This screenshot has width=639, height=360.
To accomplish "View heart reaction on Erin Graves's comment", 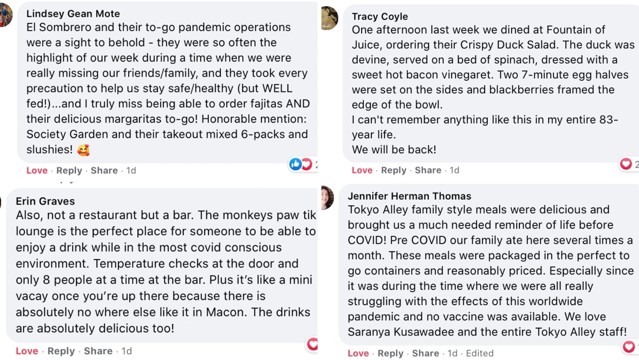I will pyautogui.click(x=312, y=344).
